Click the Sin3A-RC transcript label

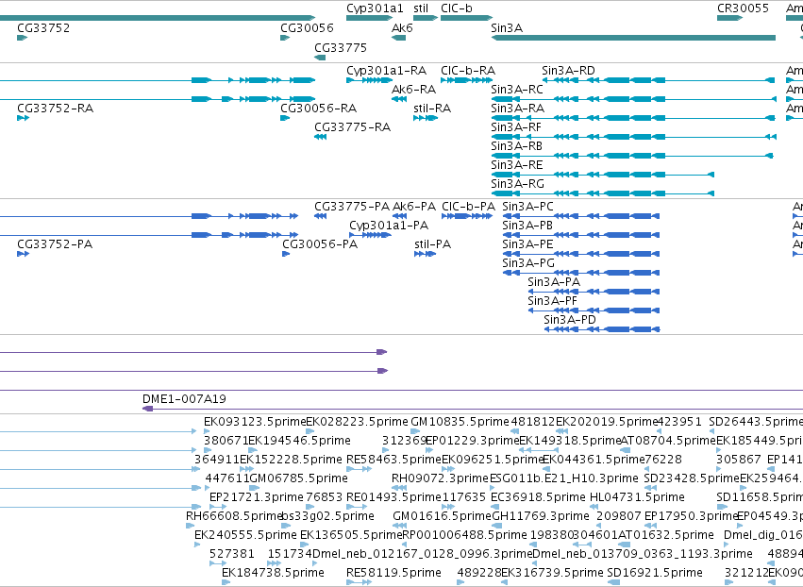point(517,89)
